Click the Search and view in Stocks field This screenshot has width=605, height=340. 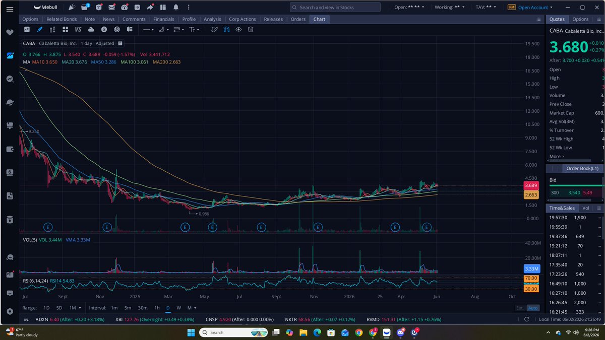335,8
